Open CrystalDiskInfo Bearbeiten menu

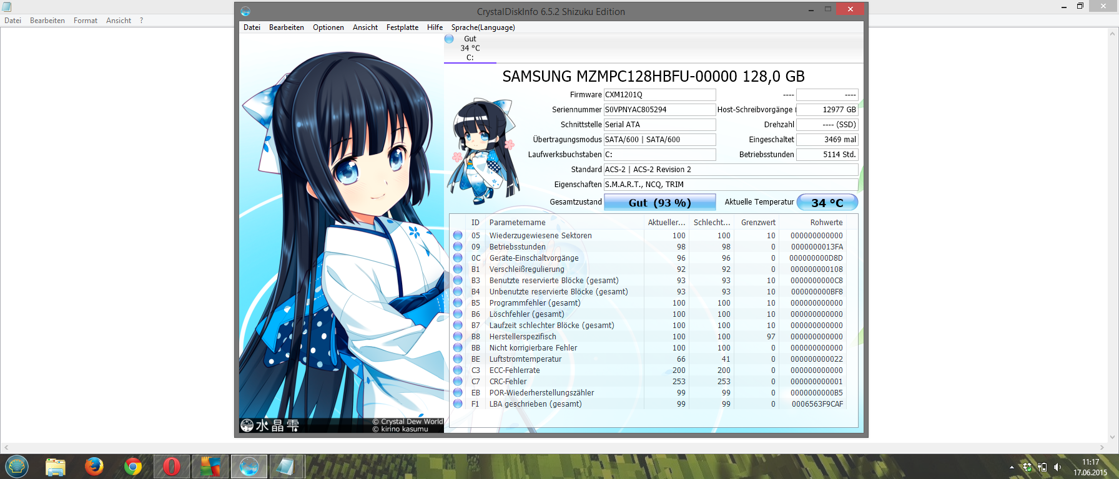287,27
